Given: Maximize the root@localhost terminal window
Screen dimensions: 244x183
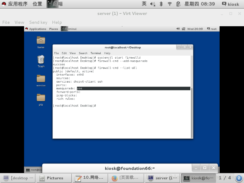Looking at the screenshot, I should click(185, 47).
